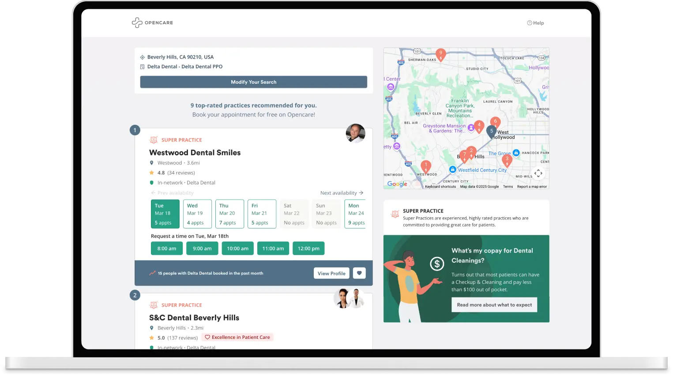
Task: Click map marker 3
Action: (x=507, y=160)
